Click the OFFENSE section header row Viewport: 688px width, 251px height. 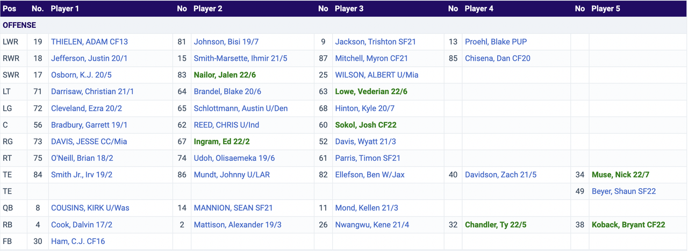pos(19,25)
